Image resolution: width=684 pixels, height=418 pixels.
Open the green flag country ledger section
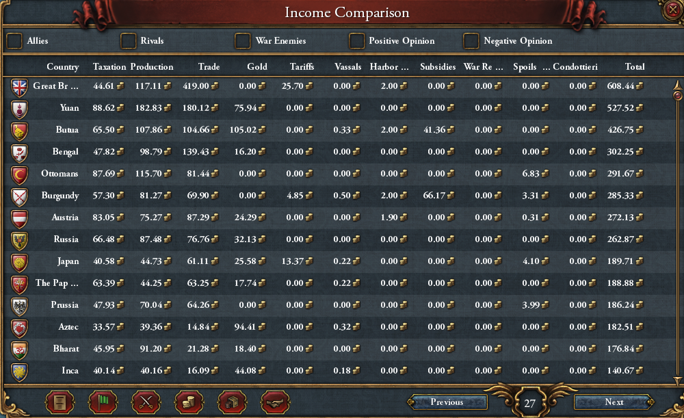103,402
